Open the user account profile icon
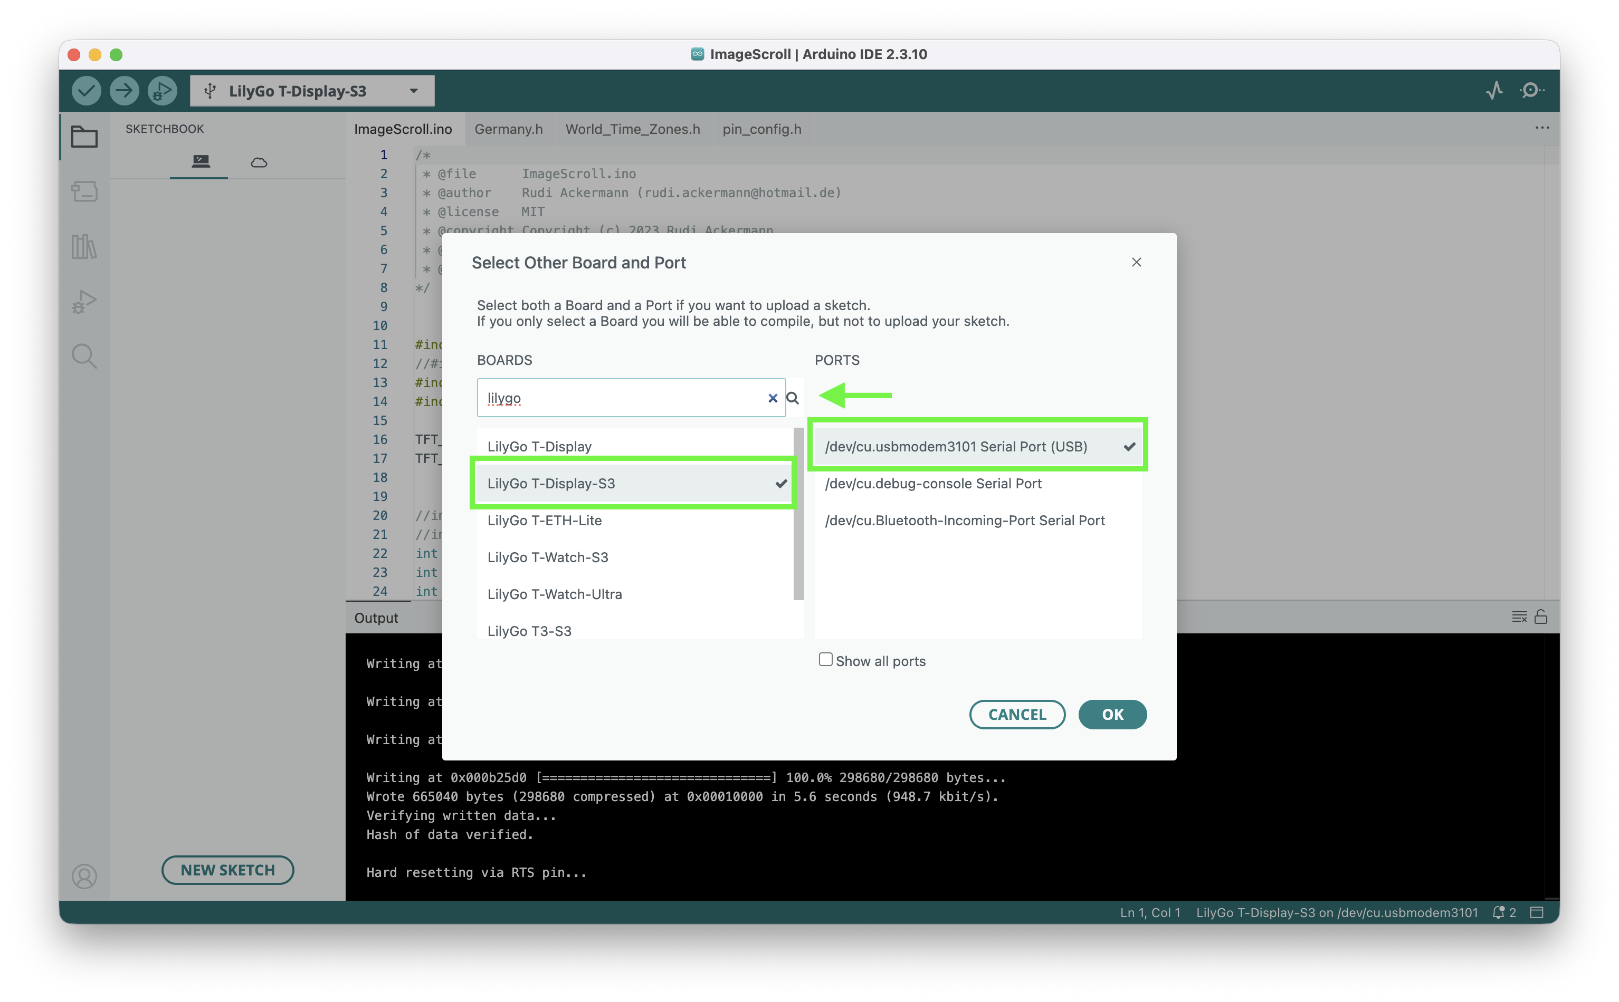Screen dimensions: 1619x1002 click(x=84, y=876)
